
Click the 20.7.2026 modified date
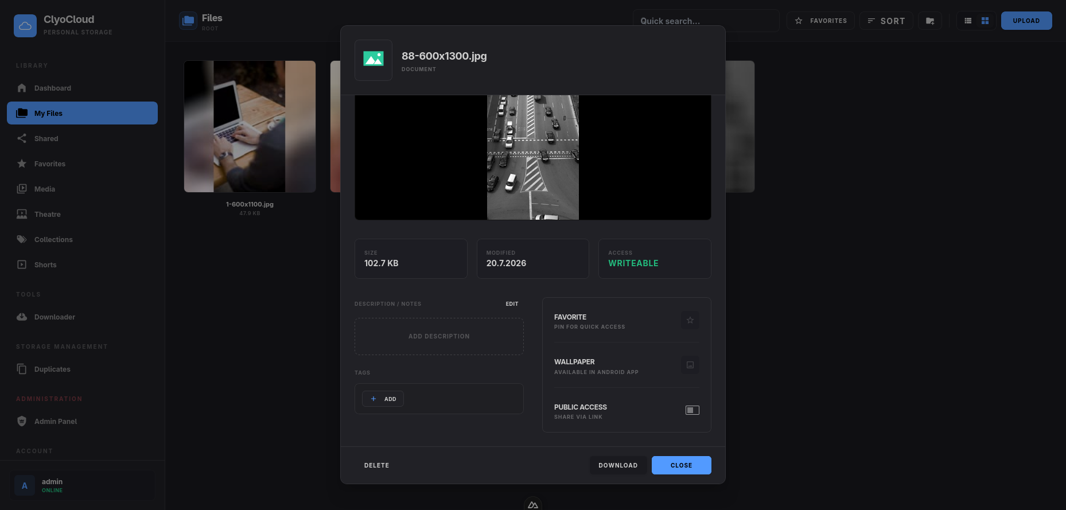506,263
